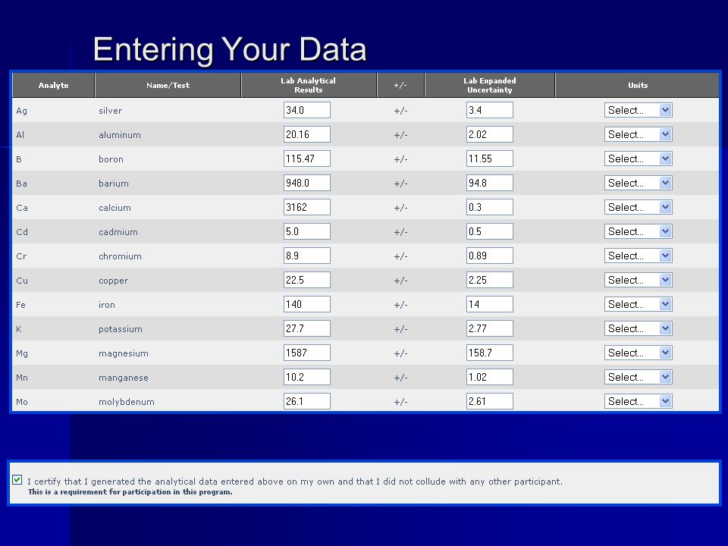Open the Units dropdown for calcium

(638, 207)
